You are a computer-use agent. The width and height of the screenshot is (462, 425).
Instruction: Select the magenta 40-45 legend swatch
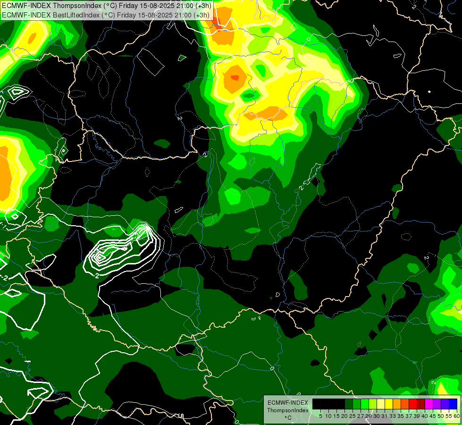(429, 404)
